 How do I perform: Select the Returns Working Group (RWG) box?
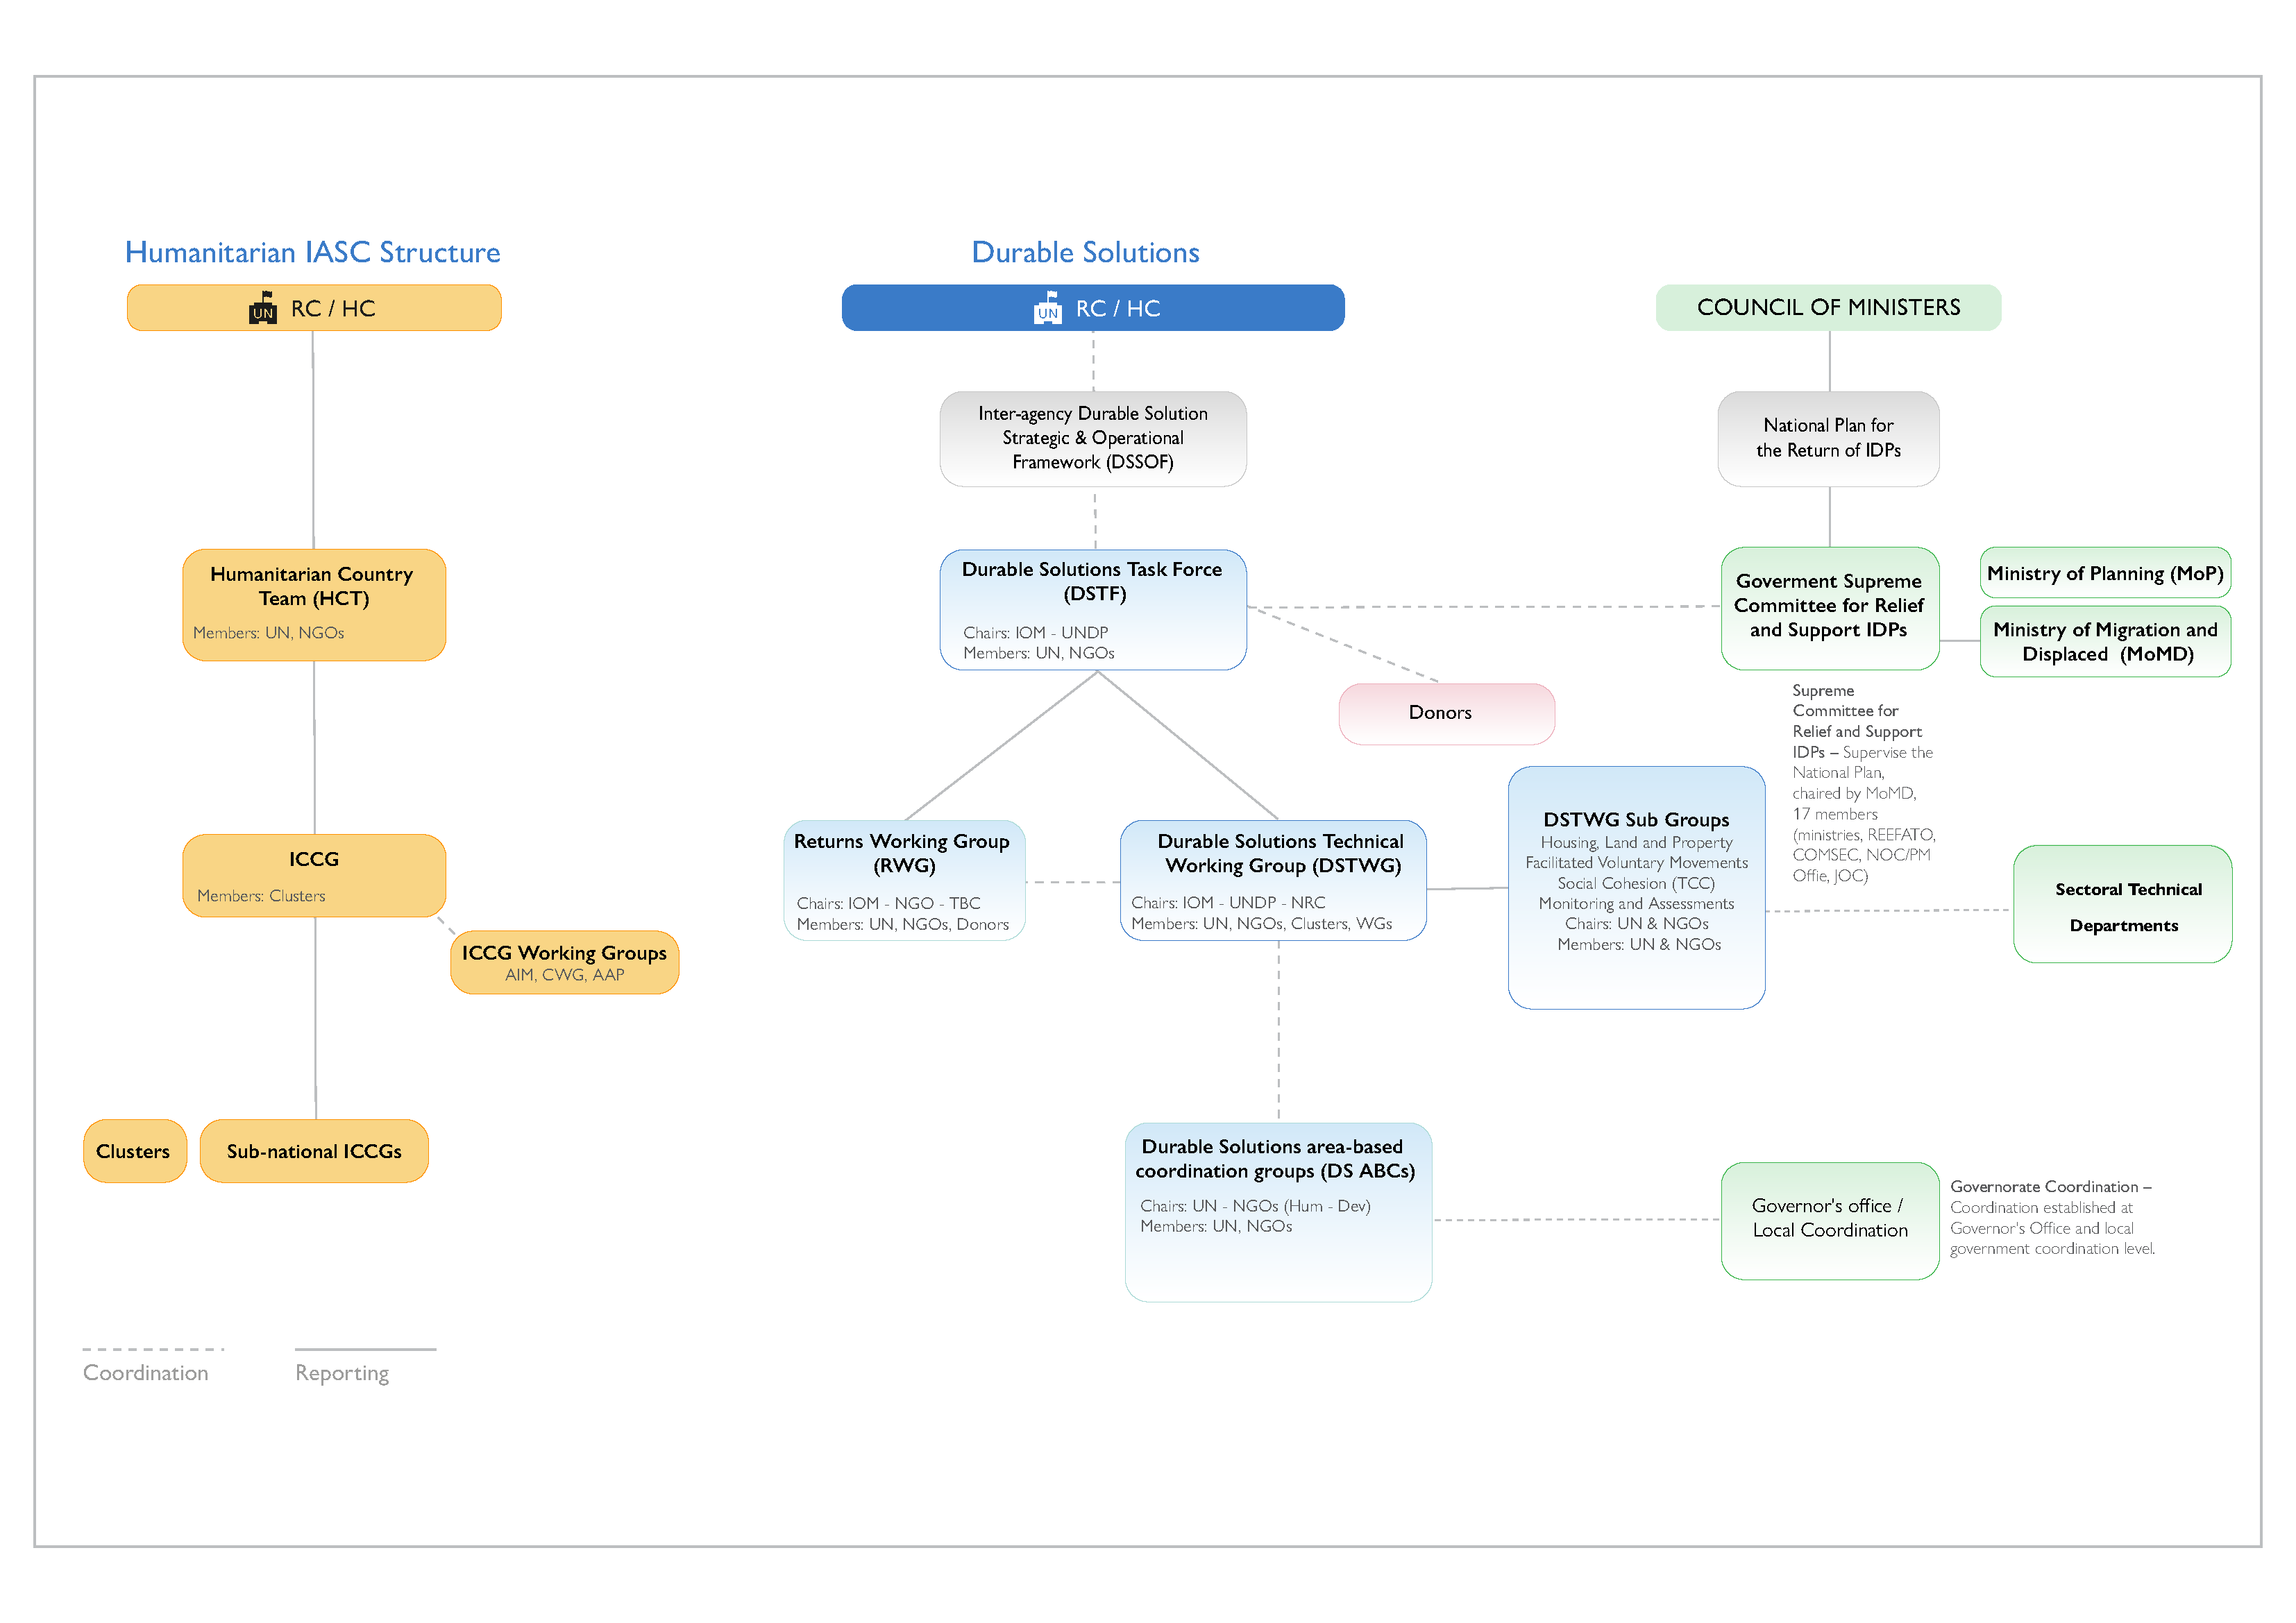[904, 880]
